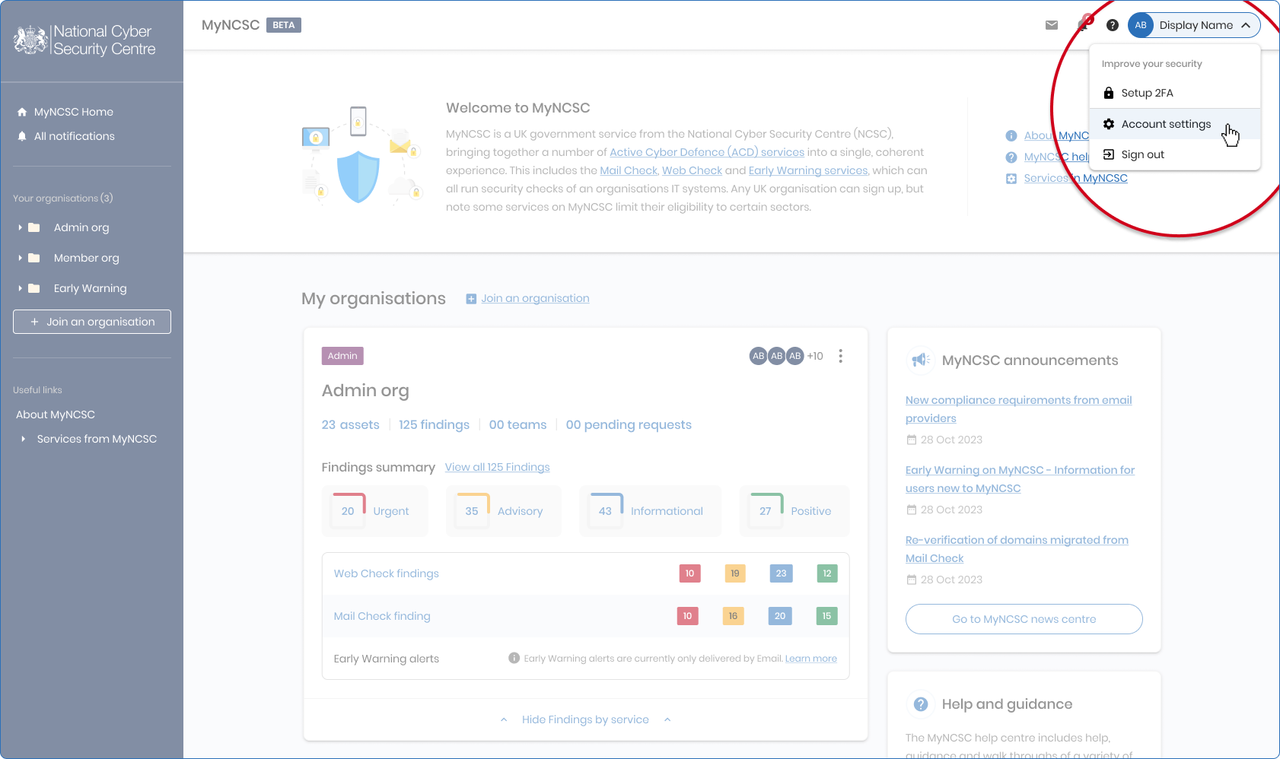This screenshot has height=759, width=1280.
Task: Click green 15 badge in Mail Check row
Action: (x=826, y=616)
